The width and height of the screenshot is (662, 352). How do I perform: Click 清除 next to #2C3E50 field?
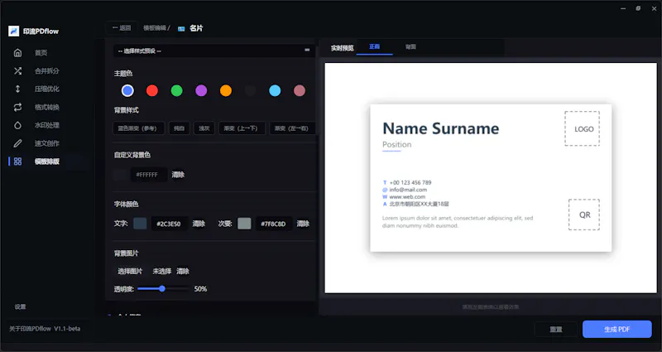coord(199,224)
